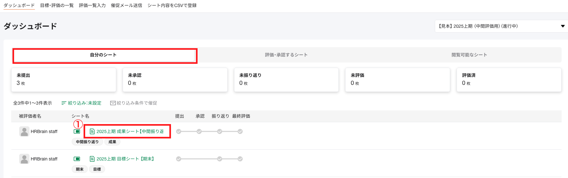Open 催促メール送信 from top navigation
The width and height of the screenshot is (568, 178).
click(126, 5)
